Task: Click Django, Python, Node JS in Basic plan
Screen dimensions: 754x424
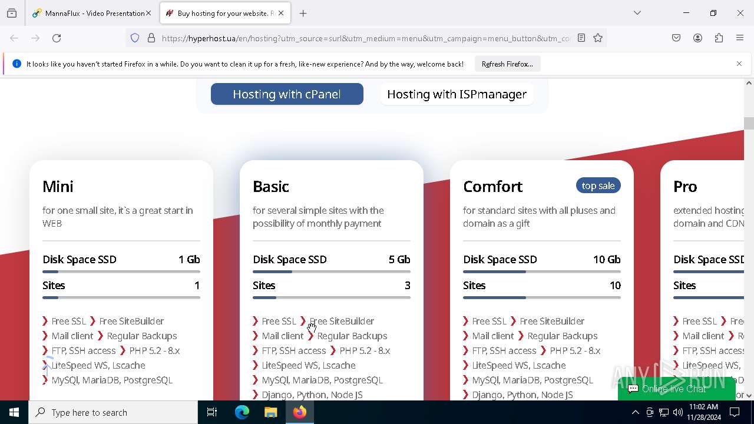Action: click(x=312, y=395)
